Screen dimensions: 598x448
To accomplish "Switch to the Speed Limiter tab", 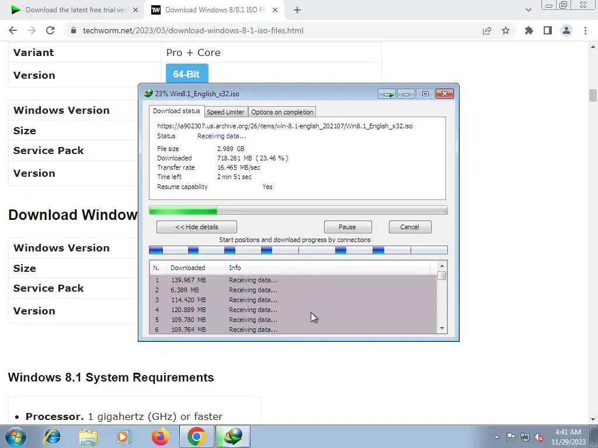I will [225, 112].
